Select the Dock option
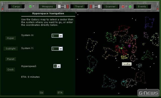This screenshot has height=98, width=161. click(x=11, y=69)
